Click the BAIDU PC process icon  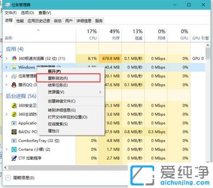(x=14, y=132)
